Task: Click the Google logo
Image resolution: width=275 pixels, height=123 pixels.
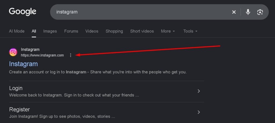Action: coord(23,12)
